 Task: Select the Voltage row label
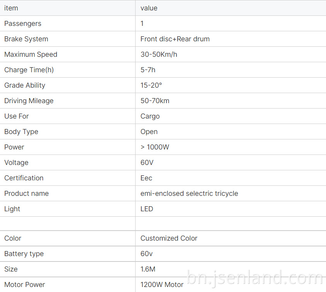(x=16, y=163)
